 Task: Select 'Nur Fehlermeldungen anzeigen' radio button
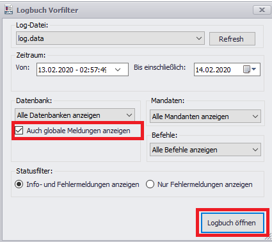pyautogui.click(x=150, y=184)
